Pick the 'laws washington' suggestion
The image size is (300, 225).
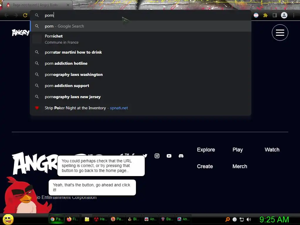(141, 75)
